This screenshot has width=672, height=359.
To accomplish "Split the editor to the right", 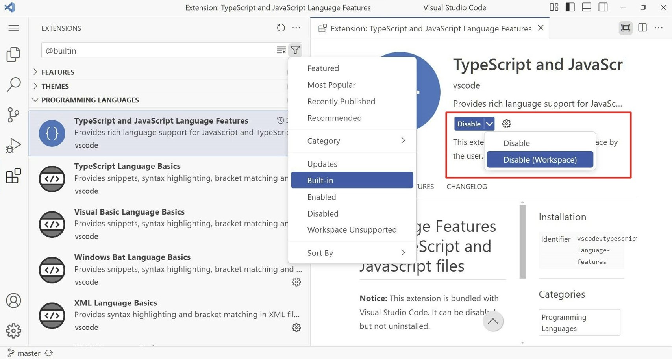I will pyautogui.click(x=642, y=28).
